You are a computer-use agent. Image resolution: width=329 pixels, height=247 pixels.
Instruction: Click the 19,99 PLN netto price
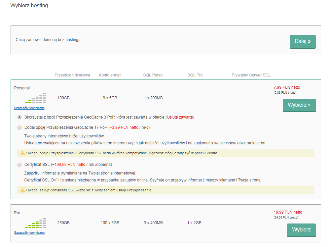coord(288,212)
